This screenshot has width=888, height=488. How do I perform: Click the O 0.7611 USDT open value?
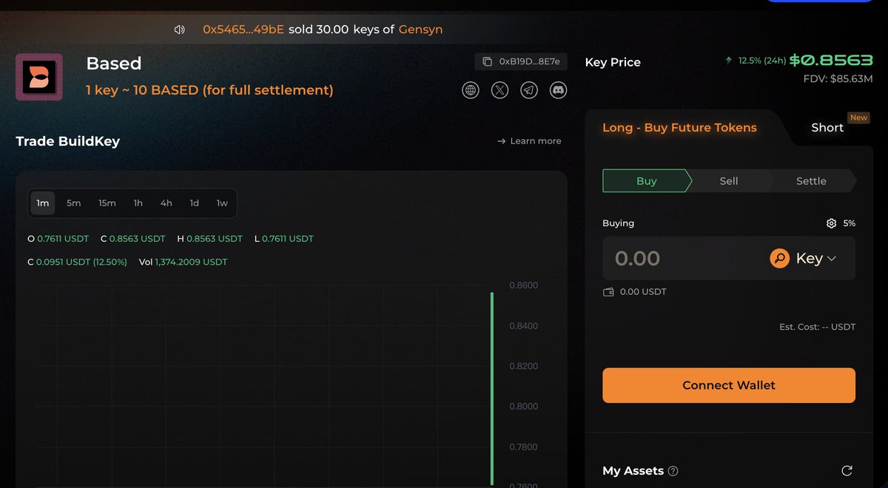(58, 239)
